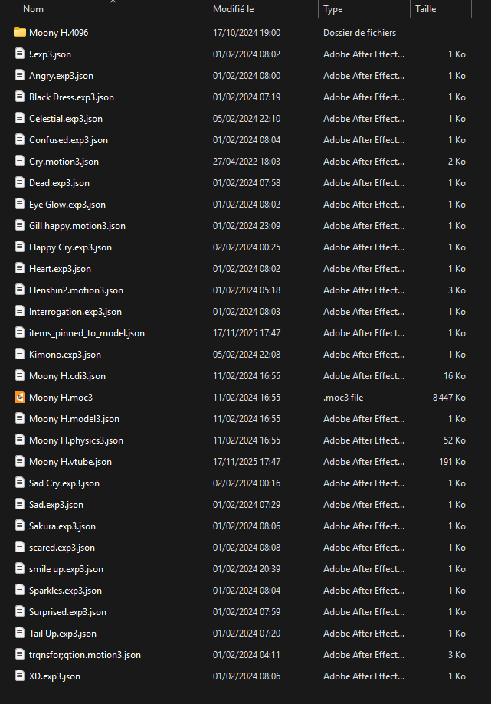This screenshot has height=704, width=491.
Task: Select the Moony H.physics3.json file name
Action: (76, 440)
